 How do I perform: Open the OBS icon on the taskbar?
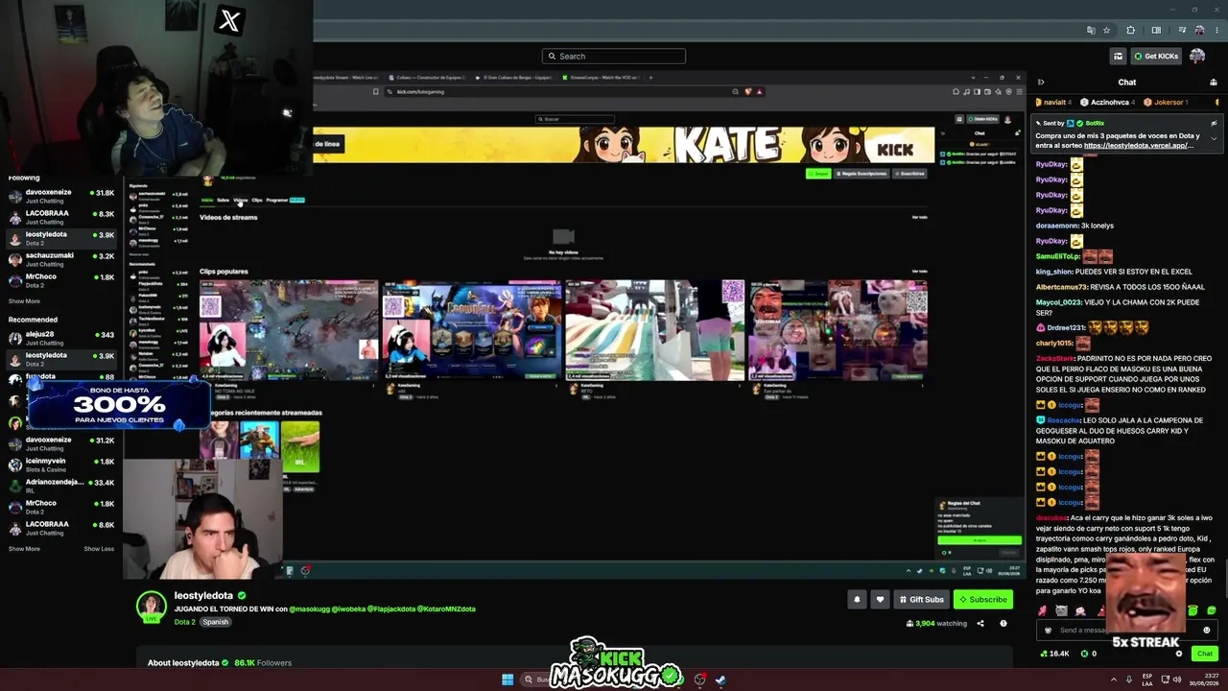click(x=700, y=679)
